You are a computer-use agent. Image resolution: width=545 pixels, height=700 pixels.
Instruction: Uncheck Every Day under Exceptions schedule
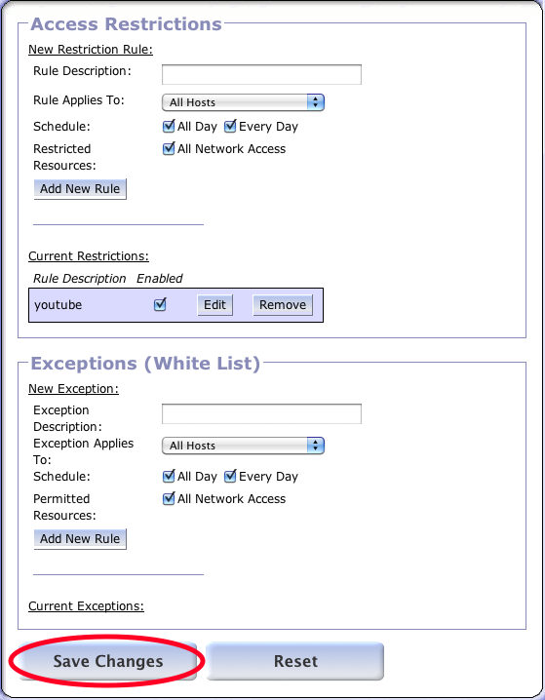click(x=230, y=477)
